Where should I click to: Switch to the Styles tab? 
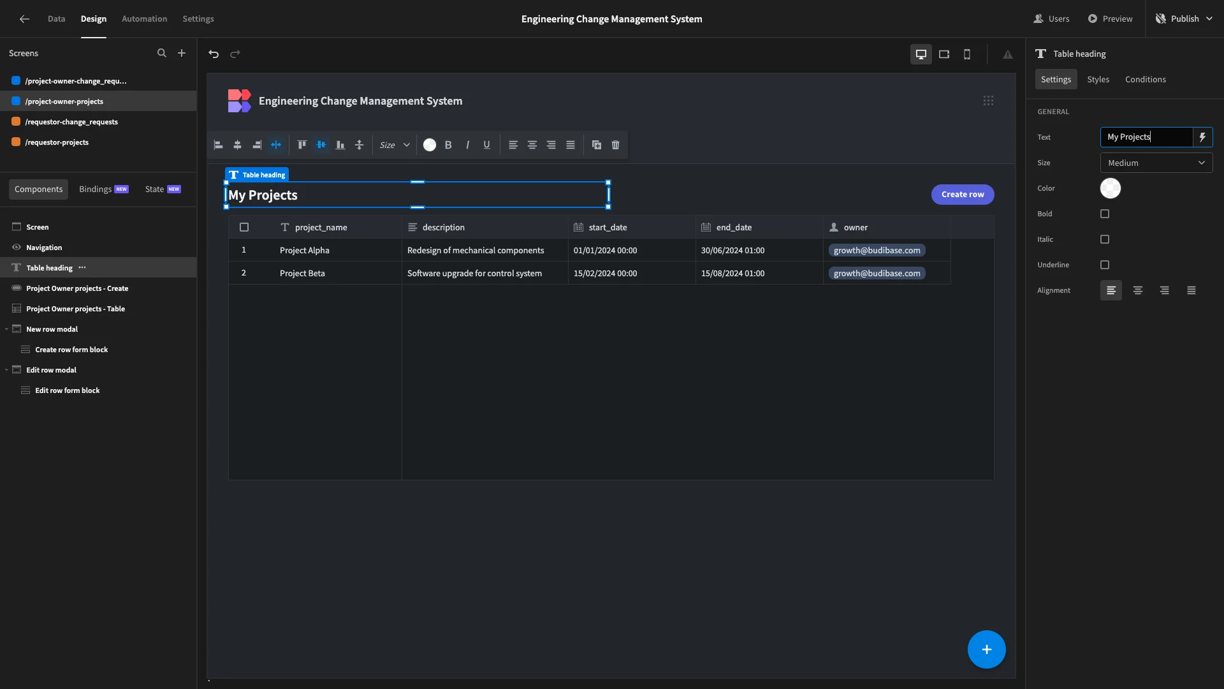[1098, 79]
